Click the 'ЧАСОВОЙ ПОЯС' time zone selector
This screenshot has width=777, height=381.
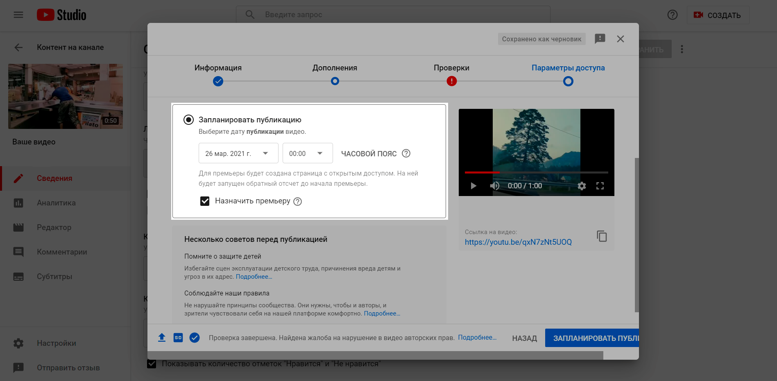369,154
